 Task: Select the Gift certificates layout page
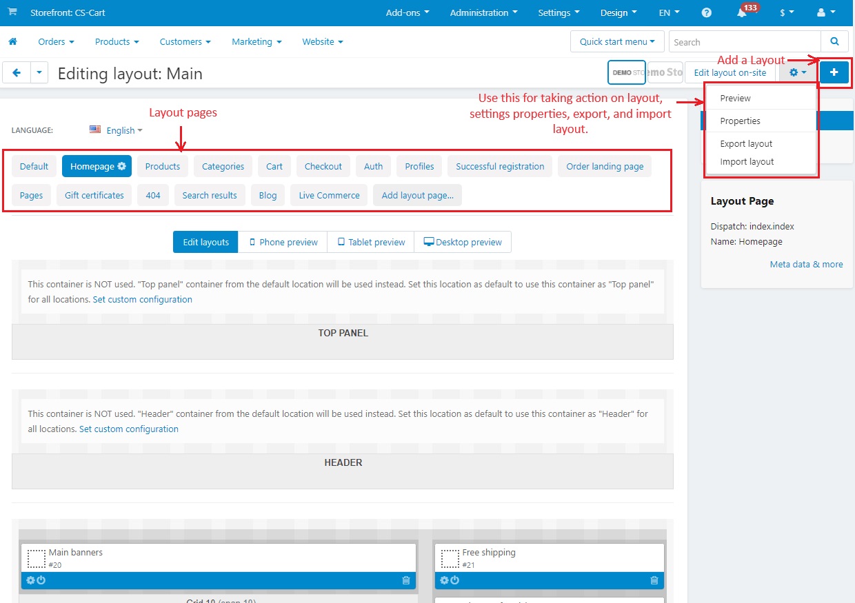[94, 195]
